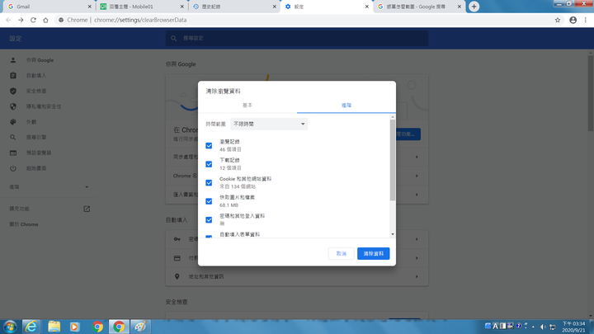Image resolution: width=594 pixels, height=334 pixels.
Task: Uncheck the Cookie 和其他網站資料 checkbox
Action: pos(209,183)
